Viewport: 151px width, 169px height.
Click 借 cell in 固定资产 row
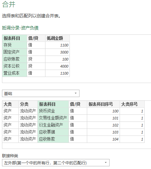tap(36, 52)
